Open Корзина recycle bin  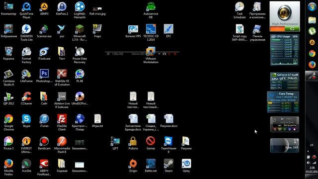tap(8, 53)
